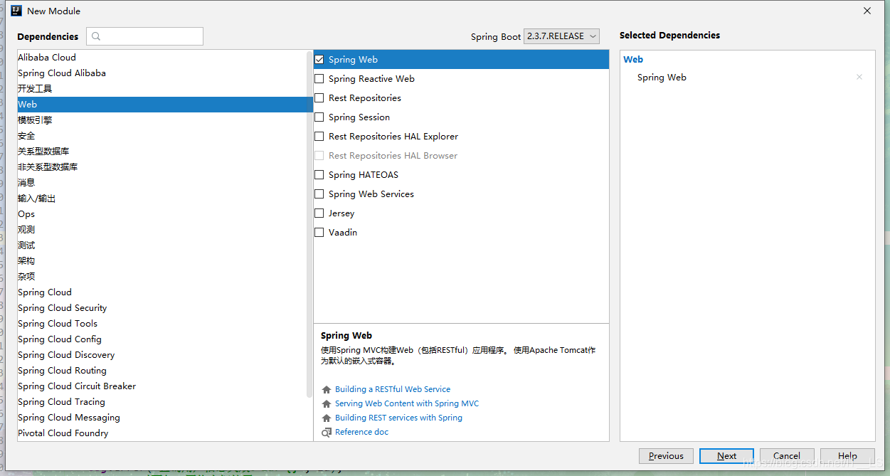This screenshot has width=890, height=476.
Task: Select the 架构 category
Action: [x=162, y=261]
